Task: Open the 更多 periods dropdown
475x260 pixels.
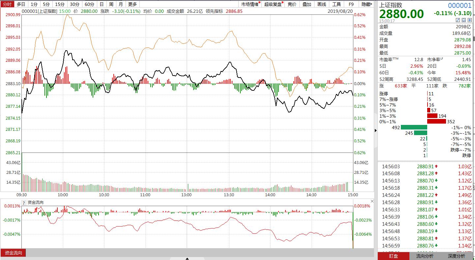Action: pos(132,4)
